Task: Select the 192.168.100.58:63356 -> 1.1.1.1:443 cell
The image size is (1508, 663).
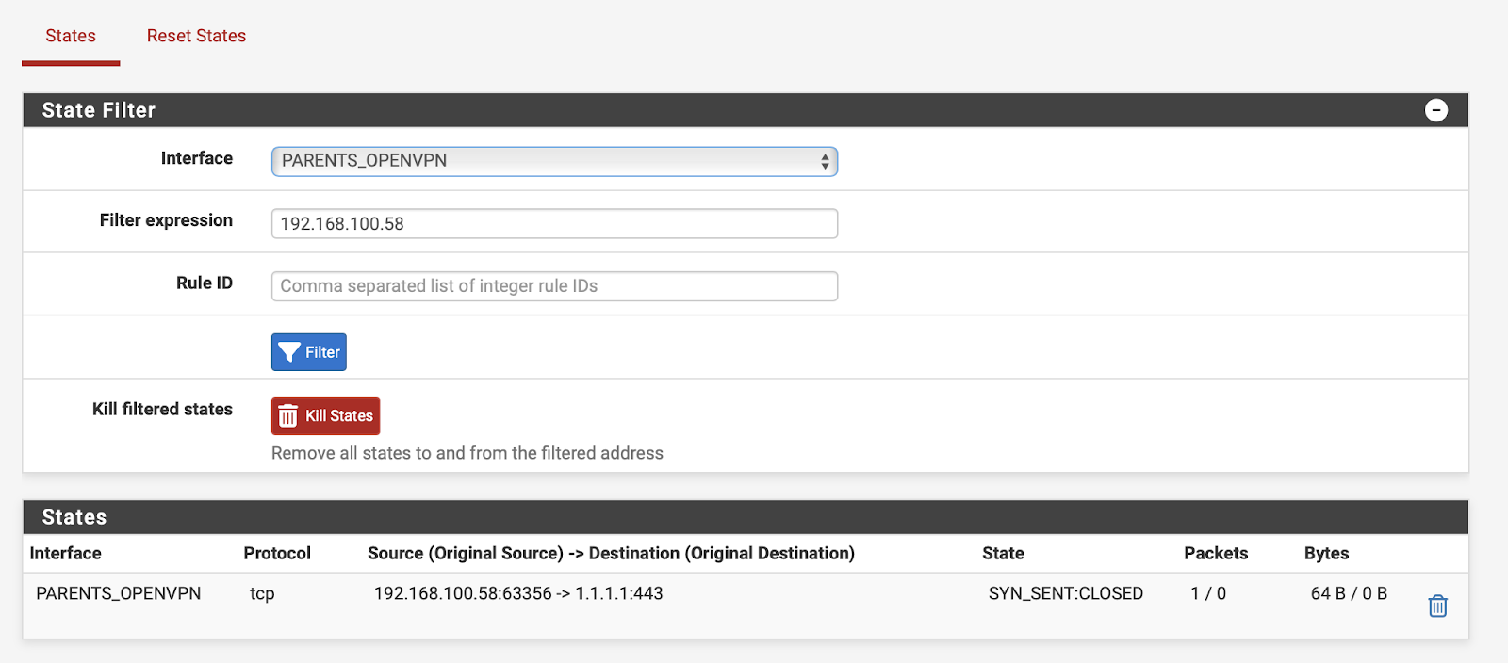Action: (x=518, y=593)
